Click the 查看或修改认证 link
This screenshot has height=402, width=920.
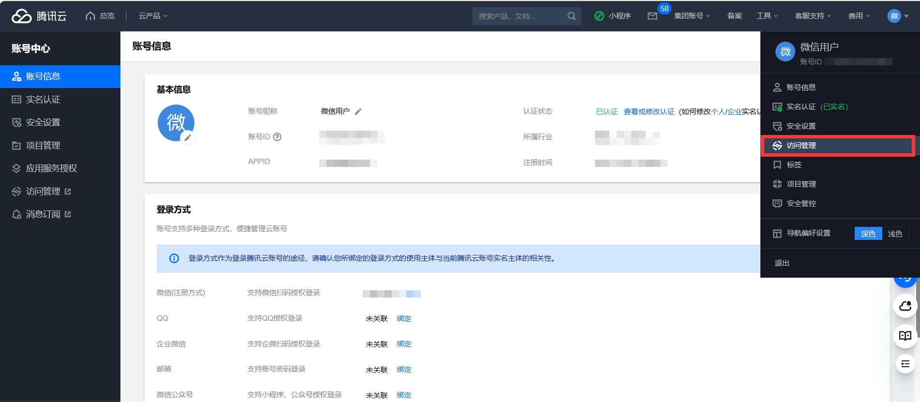(649, 112)
